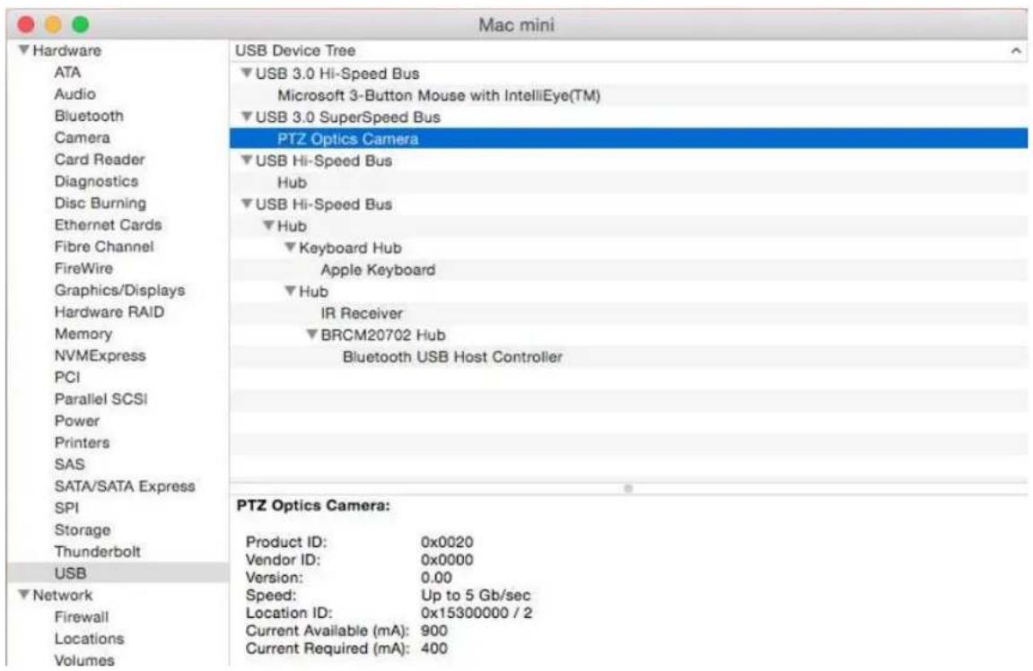Screen dimensions: 1033x671
Task: Select Locations under Network
Action: click(x=89, y=639)
